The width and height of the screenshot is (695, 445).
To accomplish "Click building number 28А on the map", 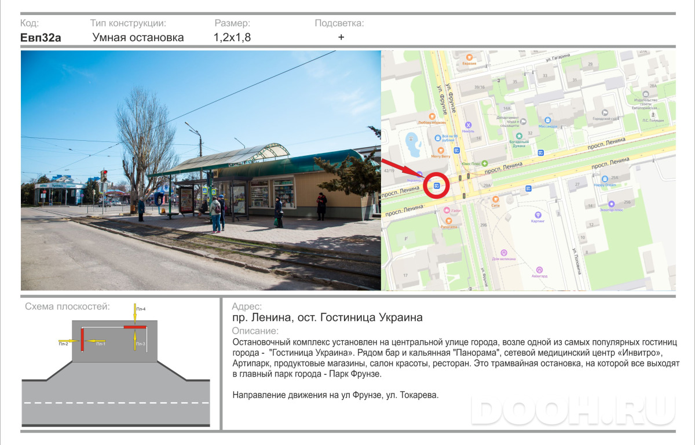I will click(653, 86).
